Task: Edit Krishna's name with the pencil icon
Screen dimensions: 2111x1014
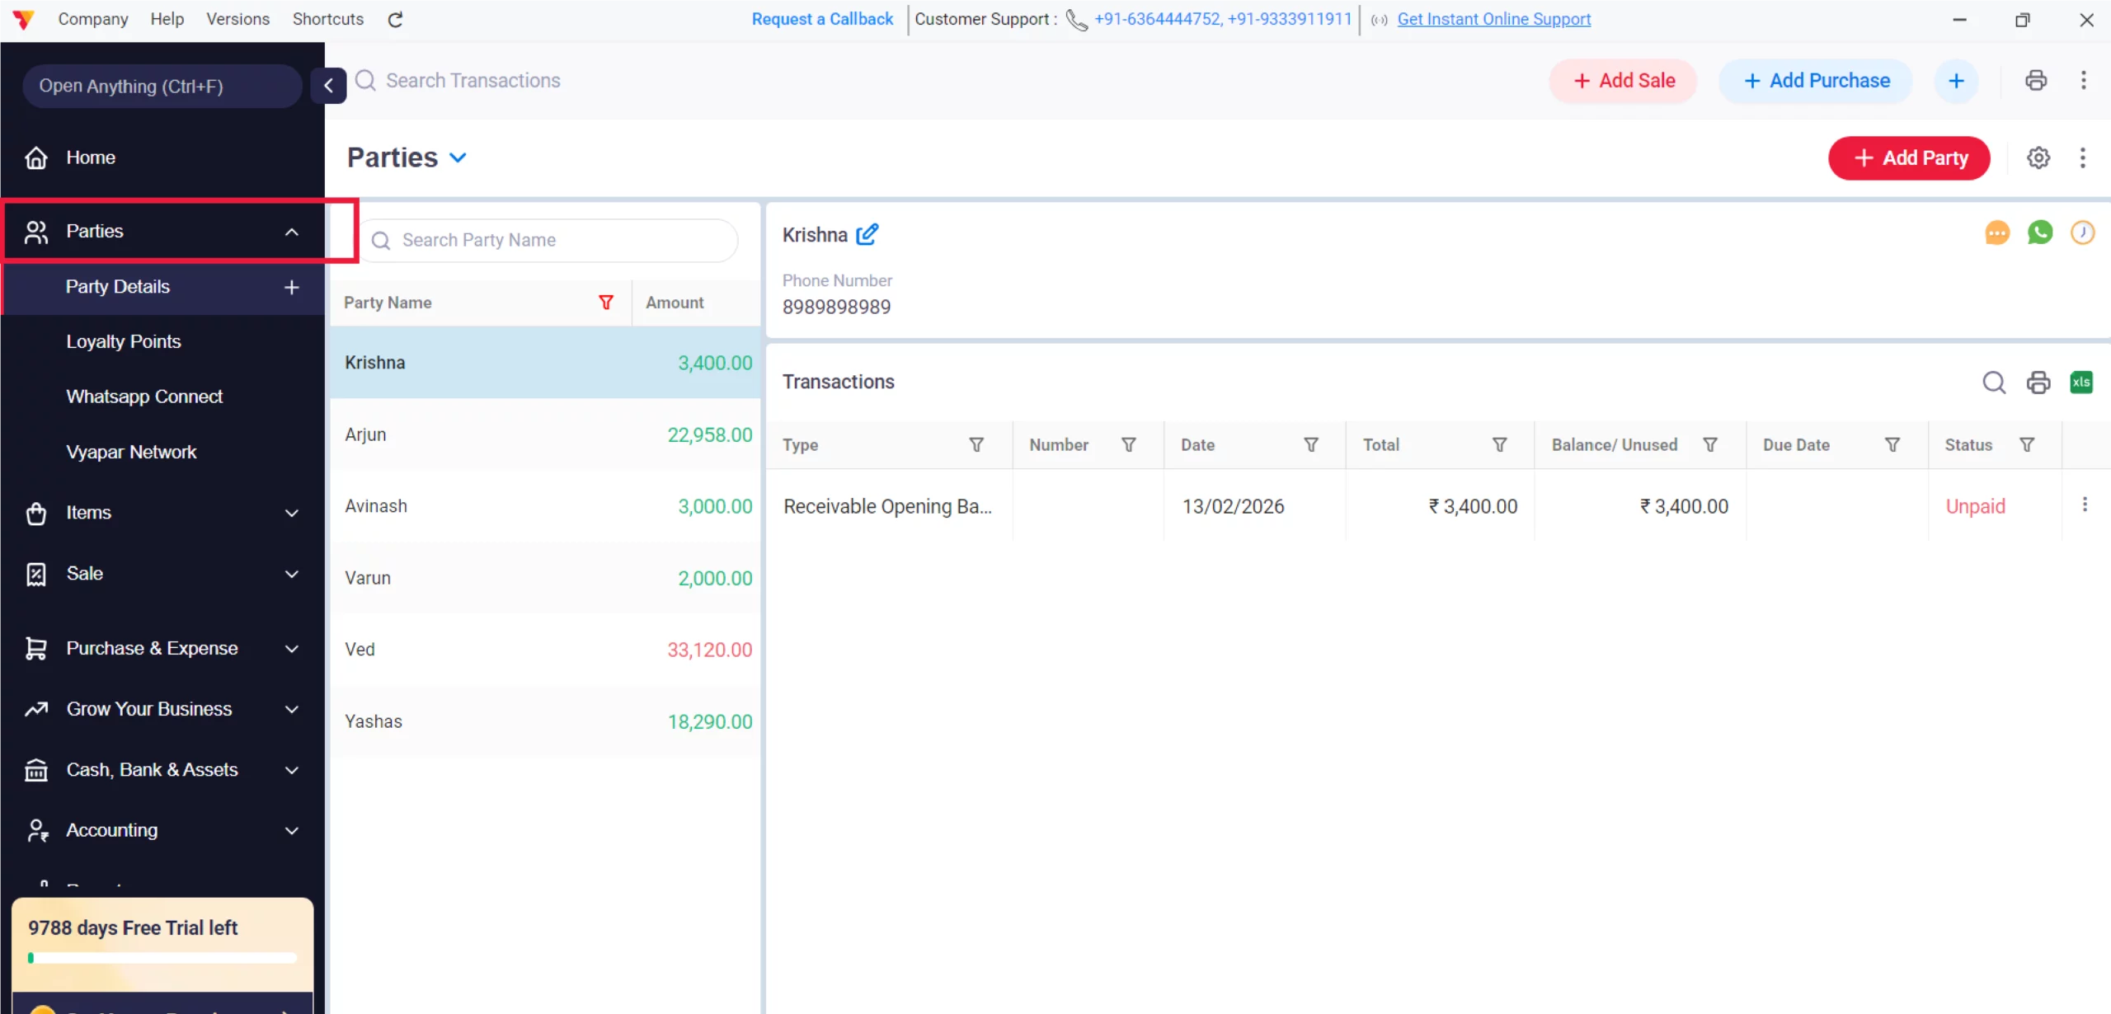Action: (867, 235)
